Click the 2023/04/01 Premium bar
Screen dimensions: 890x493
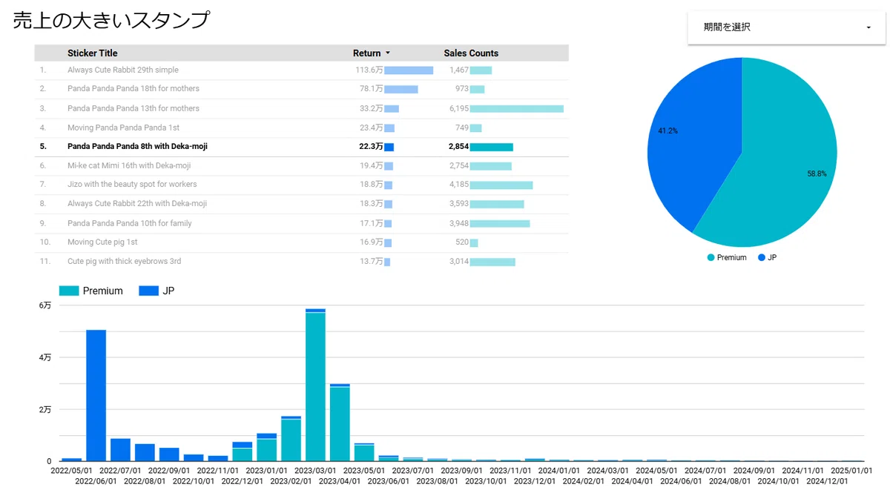340,424
